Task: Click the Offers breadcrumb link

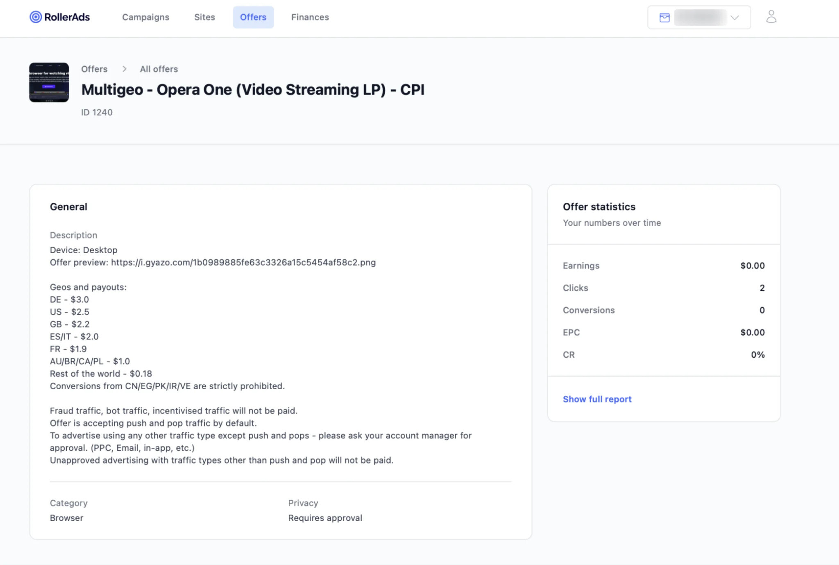Action: click(x=94, y=69)
